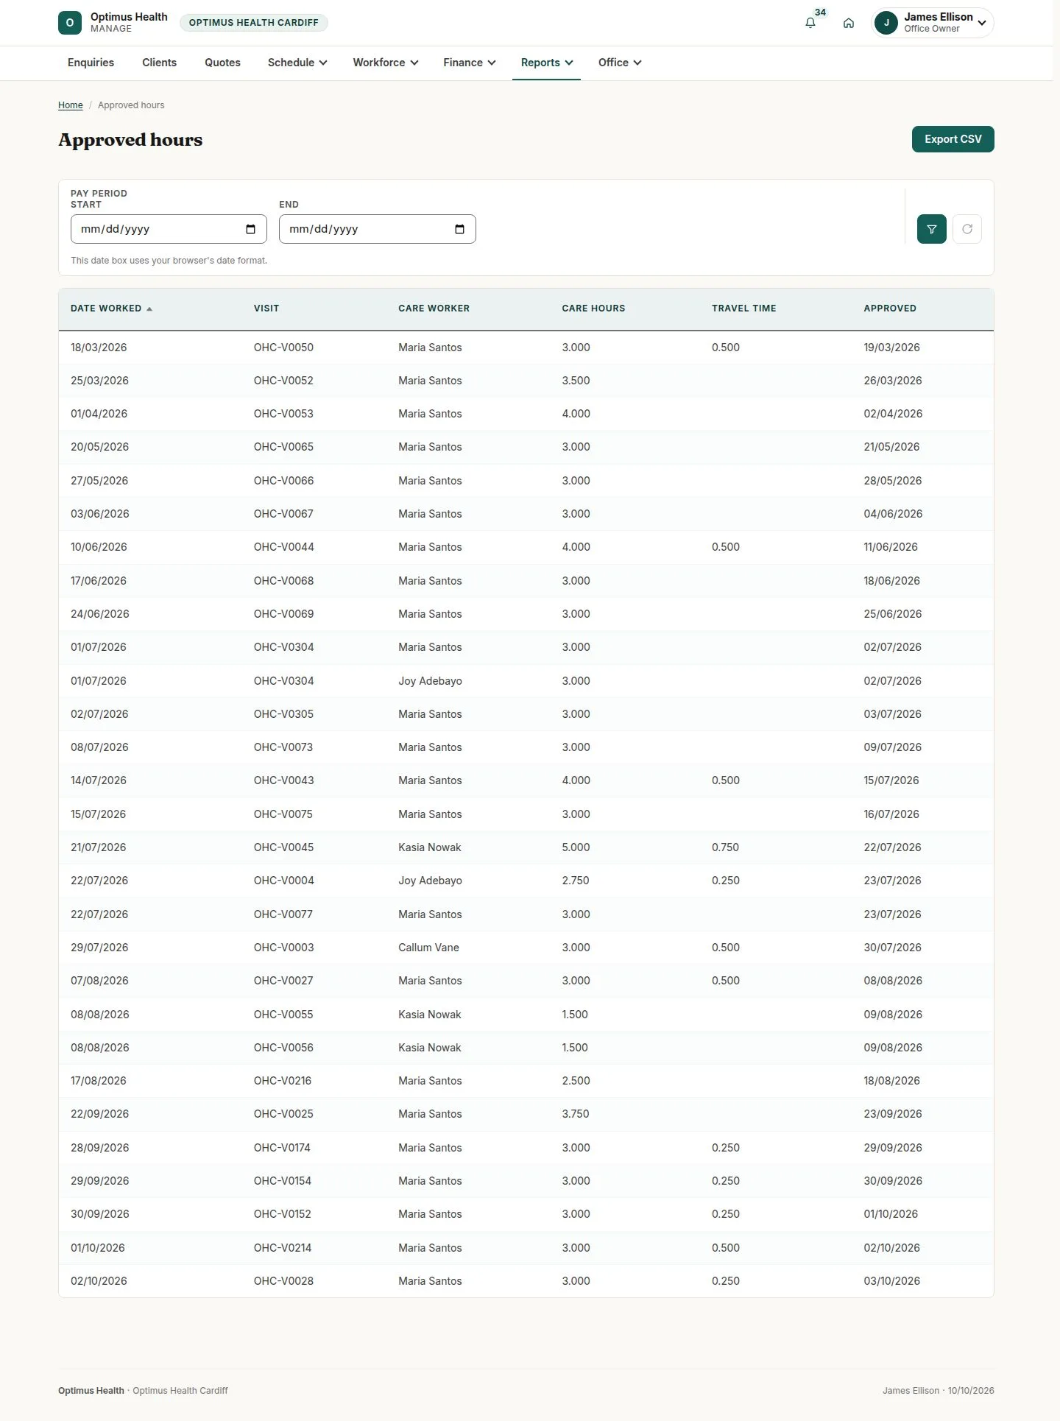Expand the Workforce menu
This screenshot has width=1060, height=1421.
[386, 63]
